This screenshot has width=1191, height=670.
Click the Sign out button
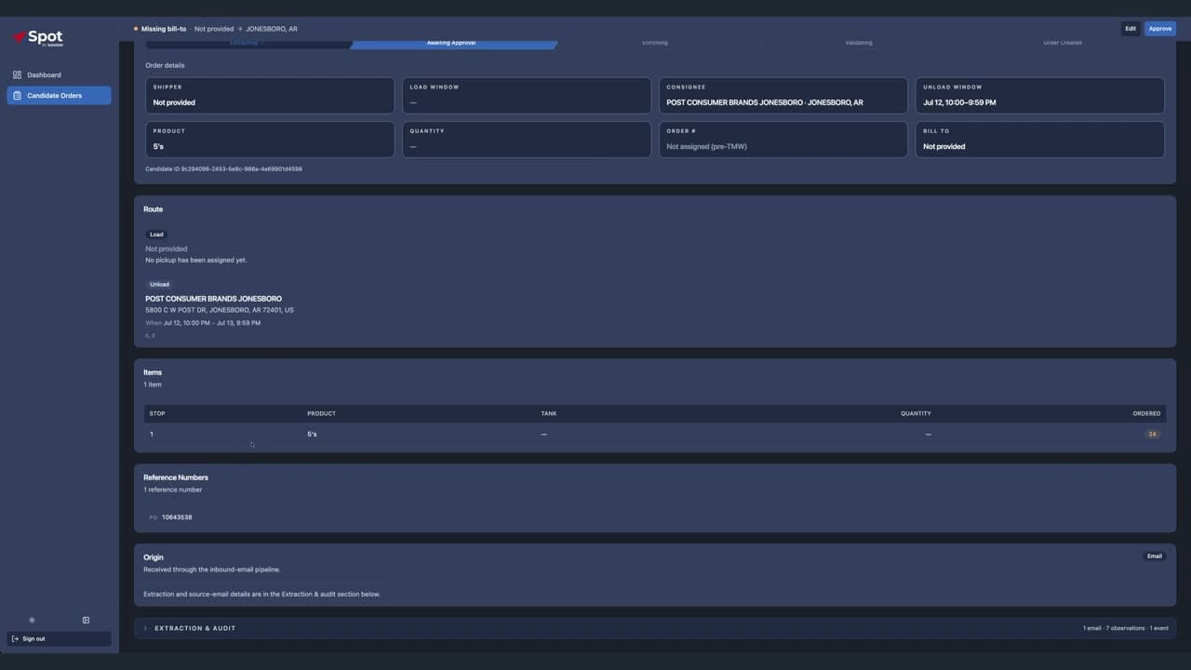coord(59,638)
